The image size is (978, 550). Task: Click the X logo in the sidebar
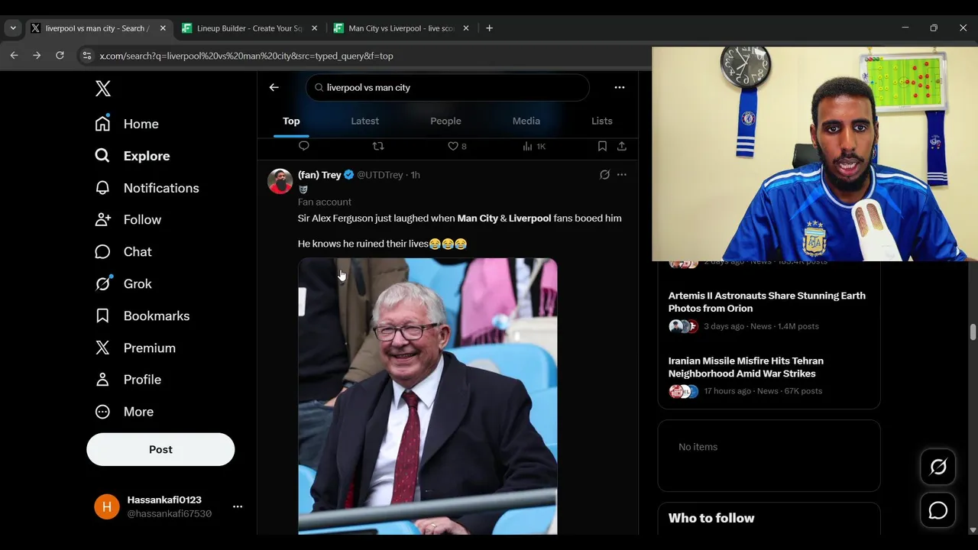(x=103, y=89)
